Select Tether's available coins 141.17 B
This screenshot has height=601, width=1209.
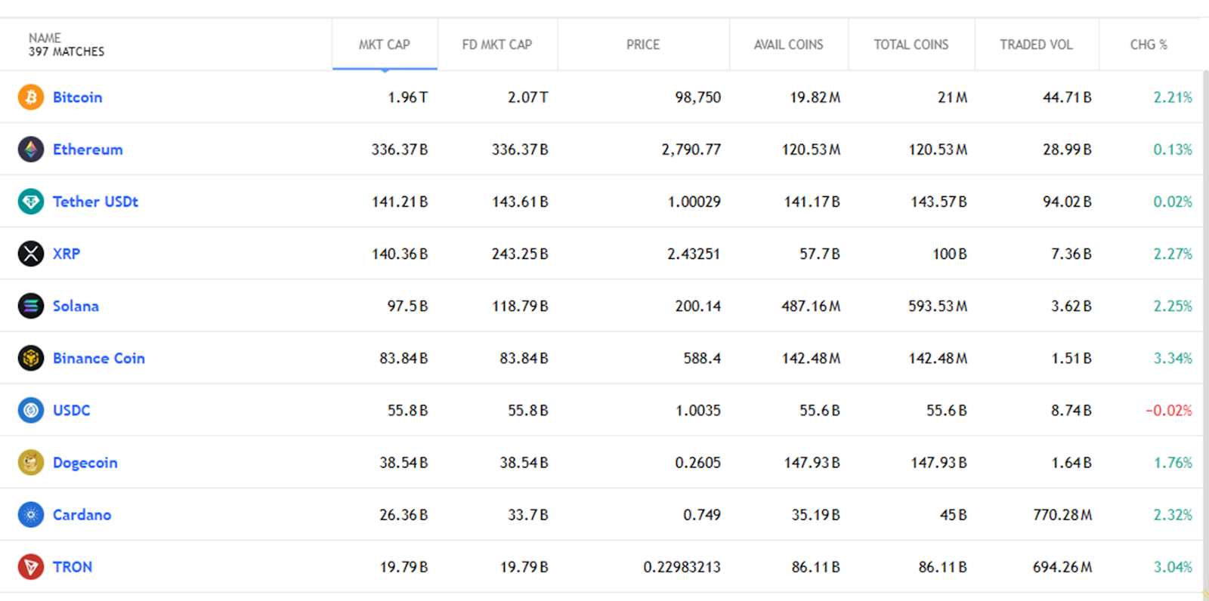tap(812, 202)
